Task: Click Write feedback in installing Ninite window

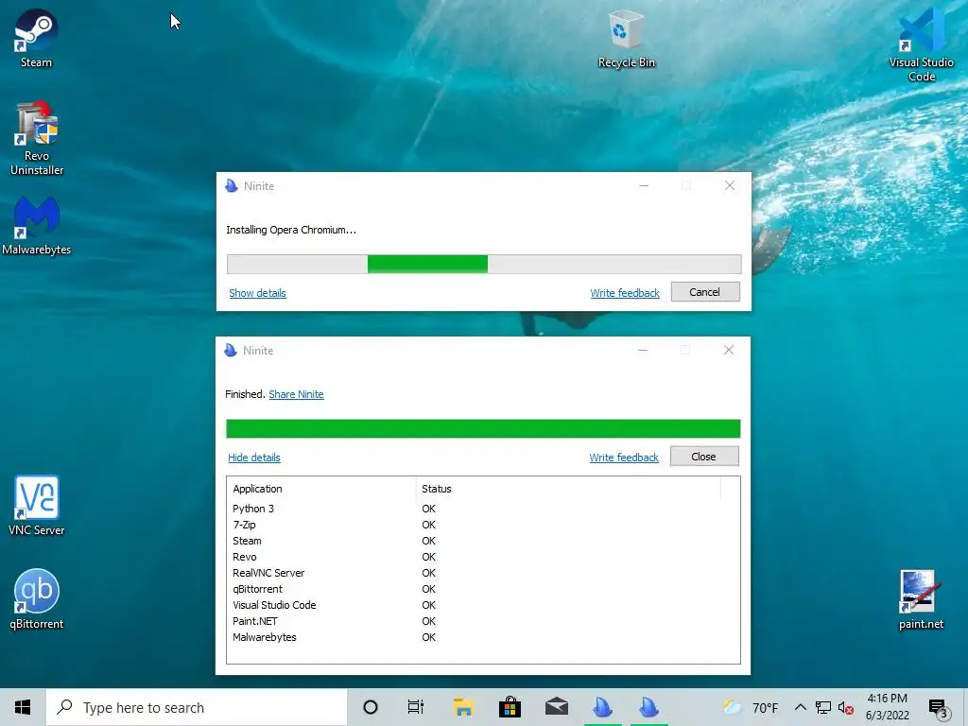Action: pyautogui.click(x=625, y=293)
